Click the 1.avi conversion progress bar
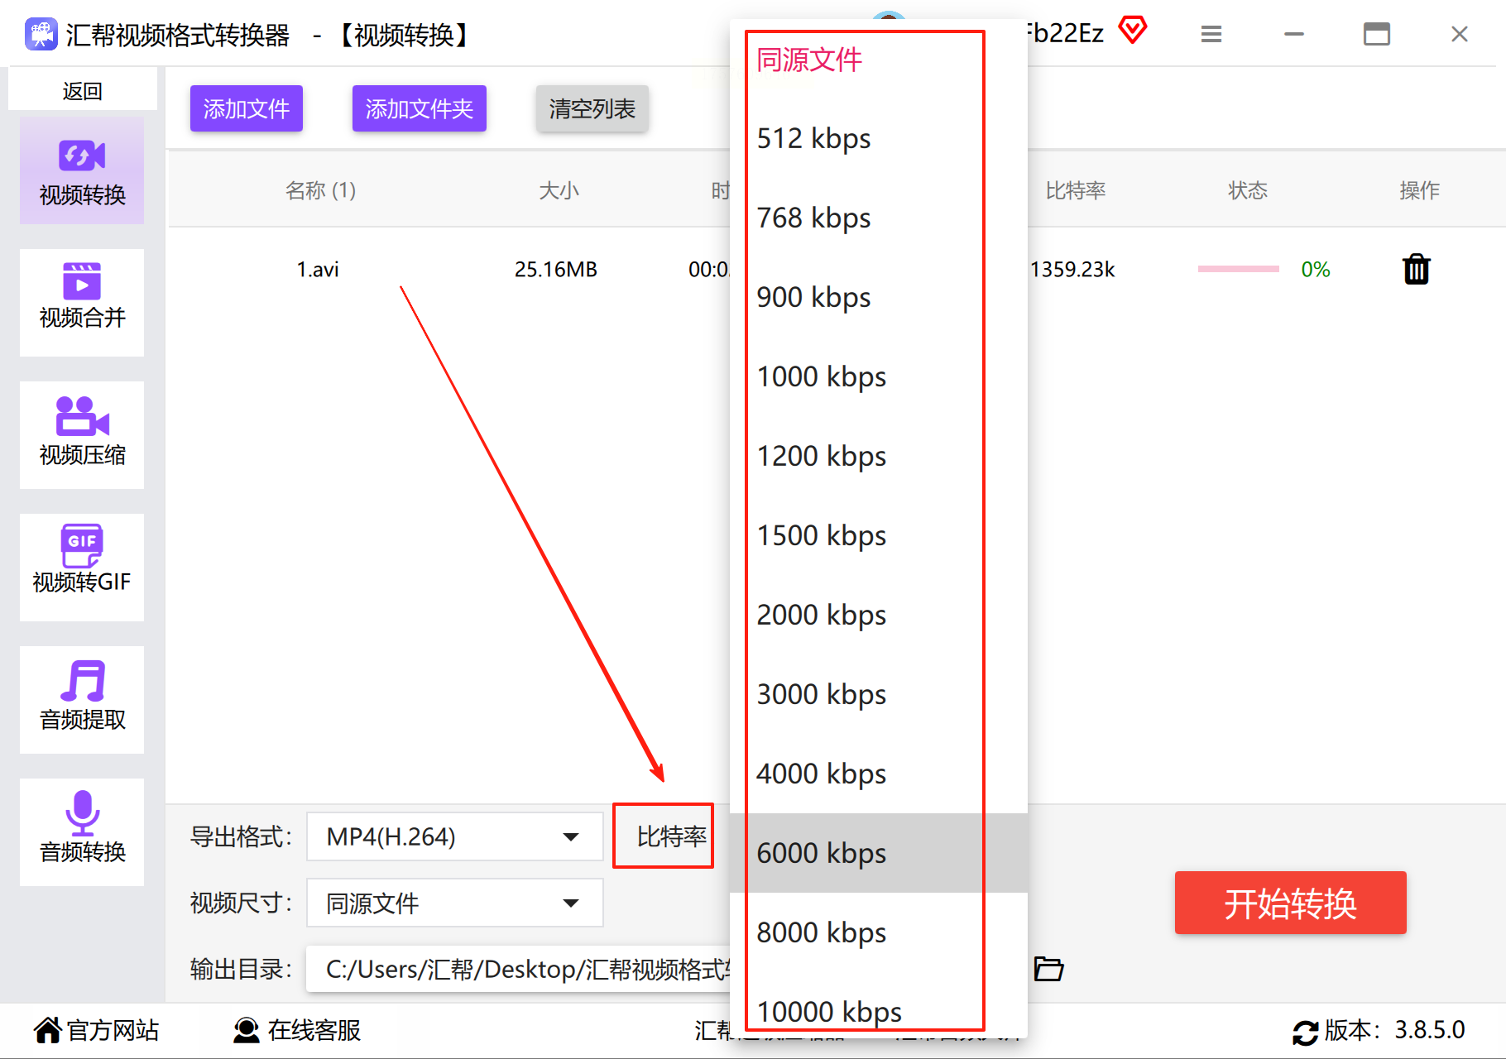This screenshot has width=1506, height=1059. tap(1239, 269)
